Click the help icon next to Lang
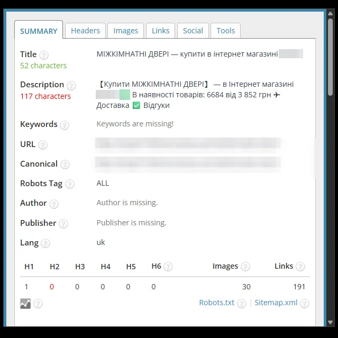The width and height of the screenshot is (338, 338). pyautogui.click(x=45, y=243)
